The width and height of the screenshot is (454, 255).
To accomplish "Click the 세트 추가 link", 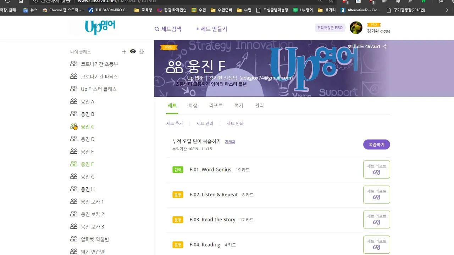I will pyautogui.click(x=175, y=124).
